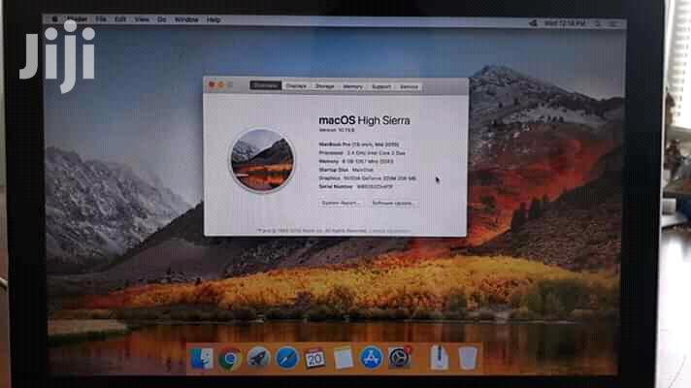Open the Help menu

(214, 19)
